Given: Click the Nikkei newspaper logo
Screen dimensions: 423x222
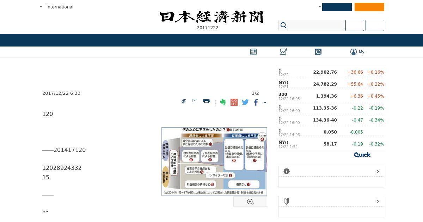Looking at the screenshot, I should (211, 17).
